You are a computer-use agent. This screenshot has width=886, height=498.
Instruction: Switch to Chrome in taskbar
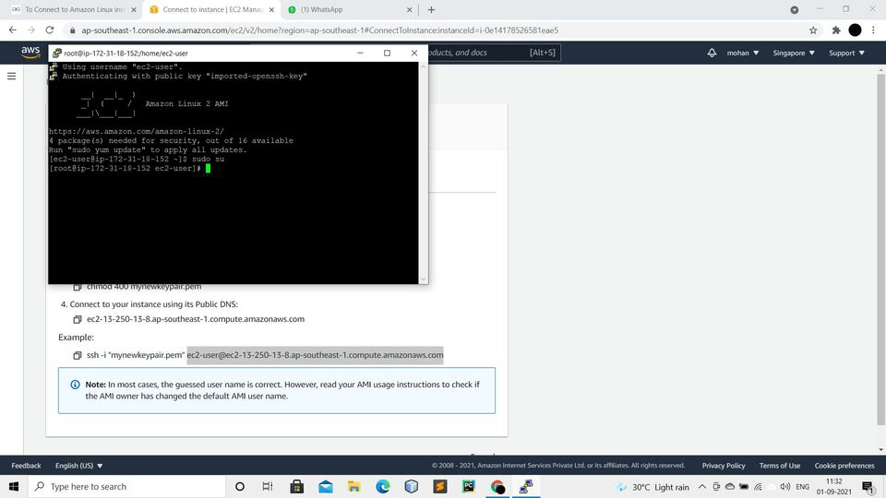[497, 487]
